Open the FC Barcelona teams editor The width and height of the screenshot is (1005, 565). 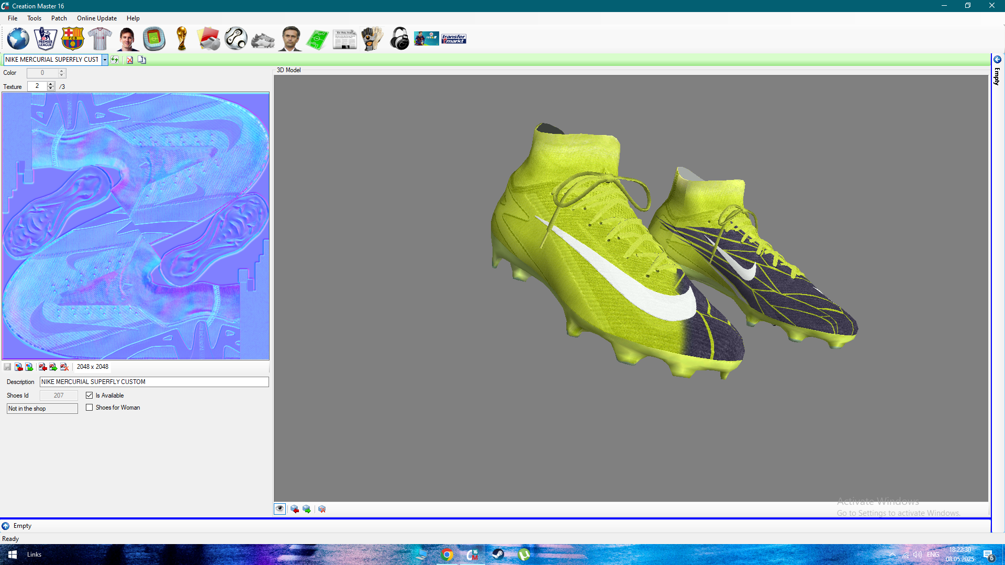pos(72,39)
